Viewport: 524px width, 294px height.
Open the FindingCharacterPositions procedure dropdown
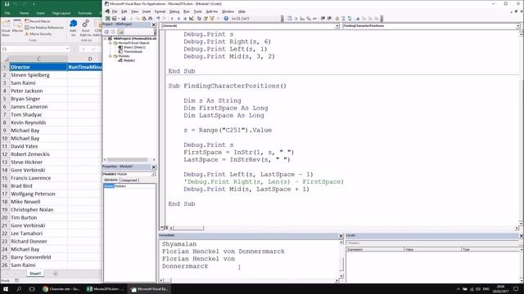point(518,25)
